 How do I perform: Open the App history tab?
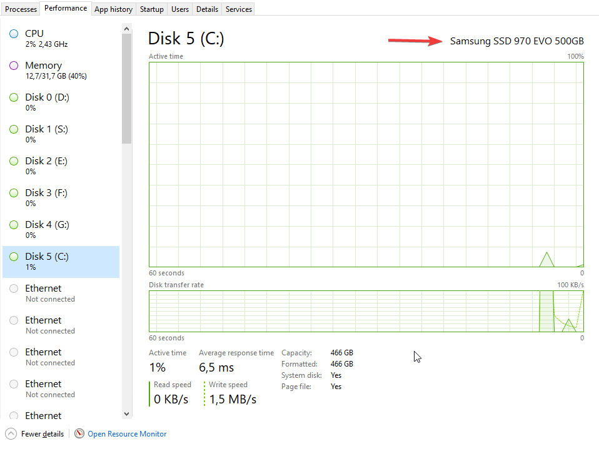[x=113, y=9]
